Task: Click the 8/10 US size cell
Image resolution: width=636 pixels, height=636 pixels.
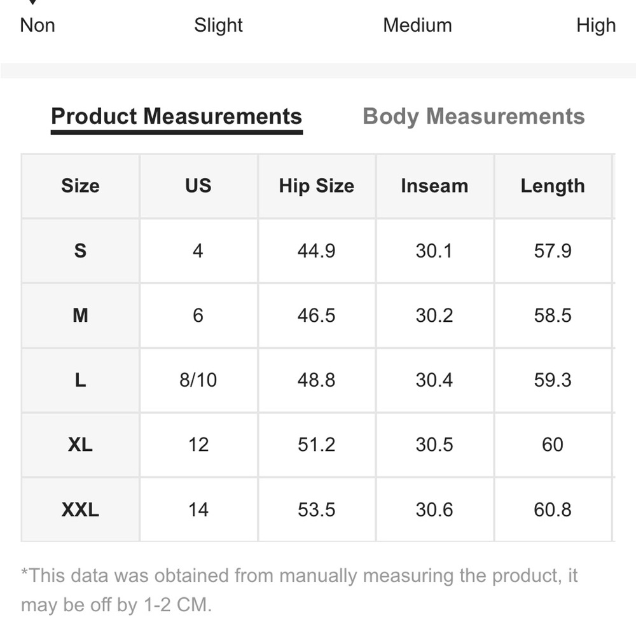Action: (198, 380)
